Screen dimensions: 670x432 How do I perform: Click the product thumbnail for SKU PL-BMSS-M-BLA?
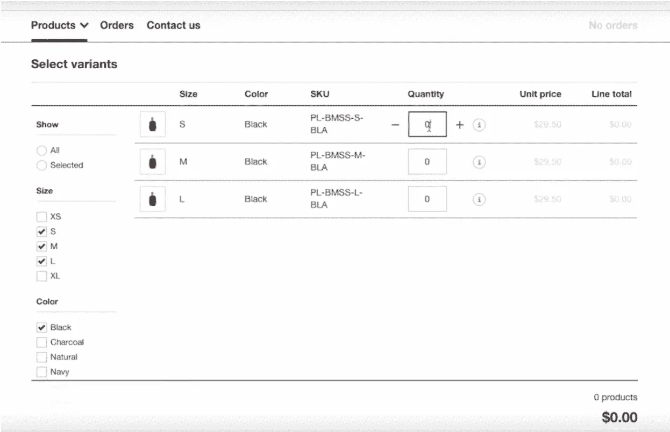tap(152, 161)
